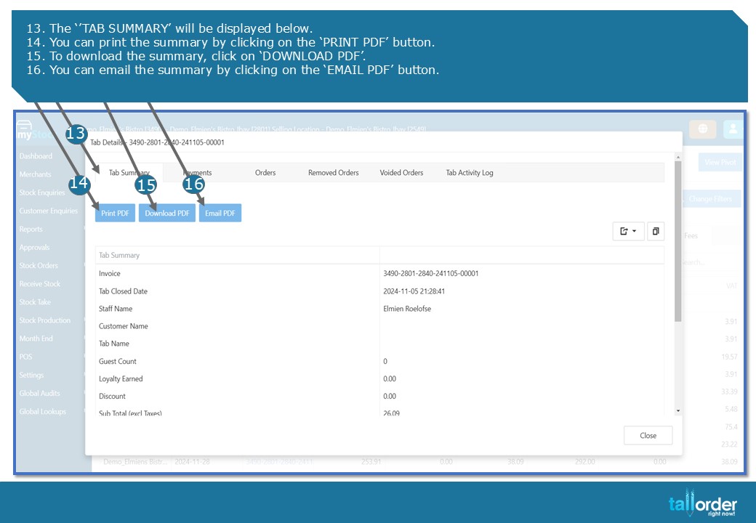Image resolution: width=756 pixels, height=523 pixels.
Task: Select the Removed Orders tab
Action: coord(333,172)
